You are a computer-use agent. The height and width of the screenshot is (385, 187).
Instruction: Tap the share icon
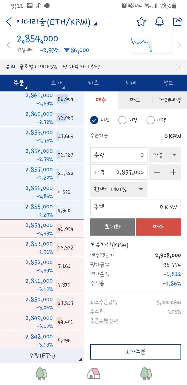tap(178, 22)
